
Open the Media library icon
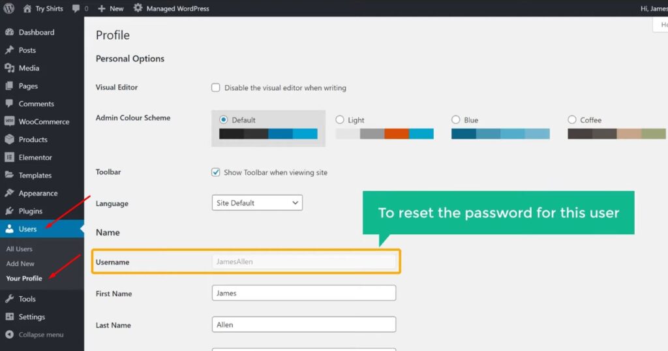coord(9,68)
